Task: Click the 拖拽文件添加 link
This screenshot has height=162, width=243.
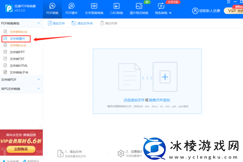Action: pos(159,100)
